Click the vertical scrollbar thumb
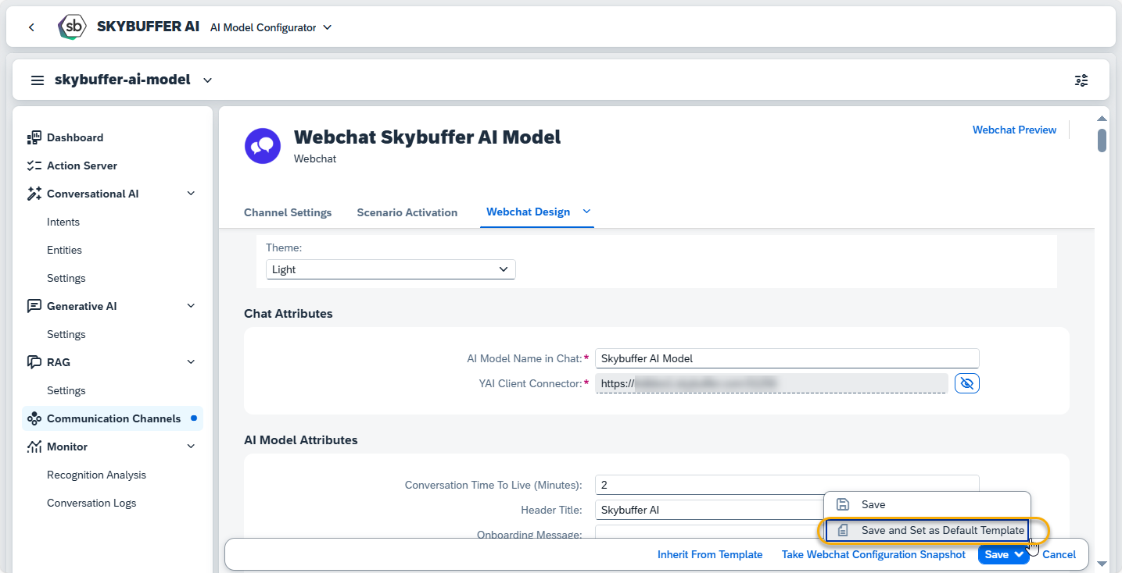1122x573 pixels. click(1102, 140)
